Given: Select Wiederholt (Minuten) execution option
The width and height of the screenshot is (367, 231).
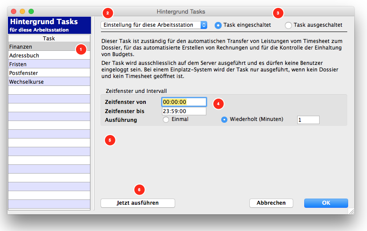Looking at the screenshot, I should coord(224,120).
